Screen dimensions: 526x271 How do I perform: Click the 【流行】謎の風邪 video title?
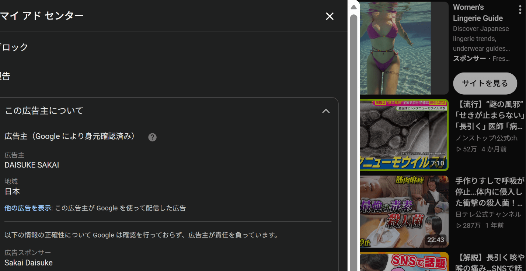489,116
